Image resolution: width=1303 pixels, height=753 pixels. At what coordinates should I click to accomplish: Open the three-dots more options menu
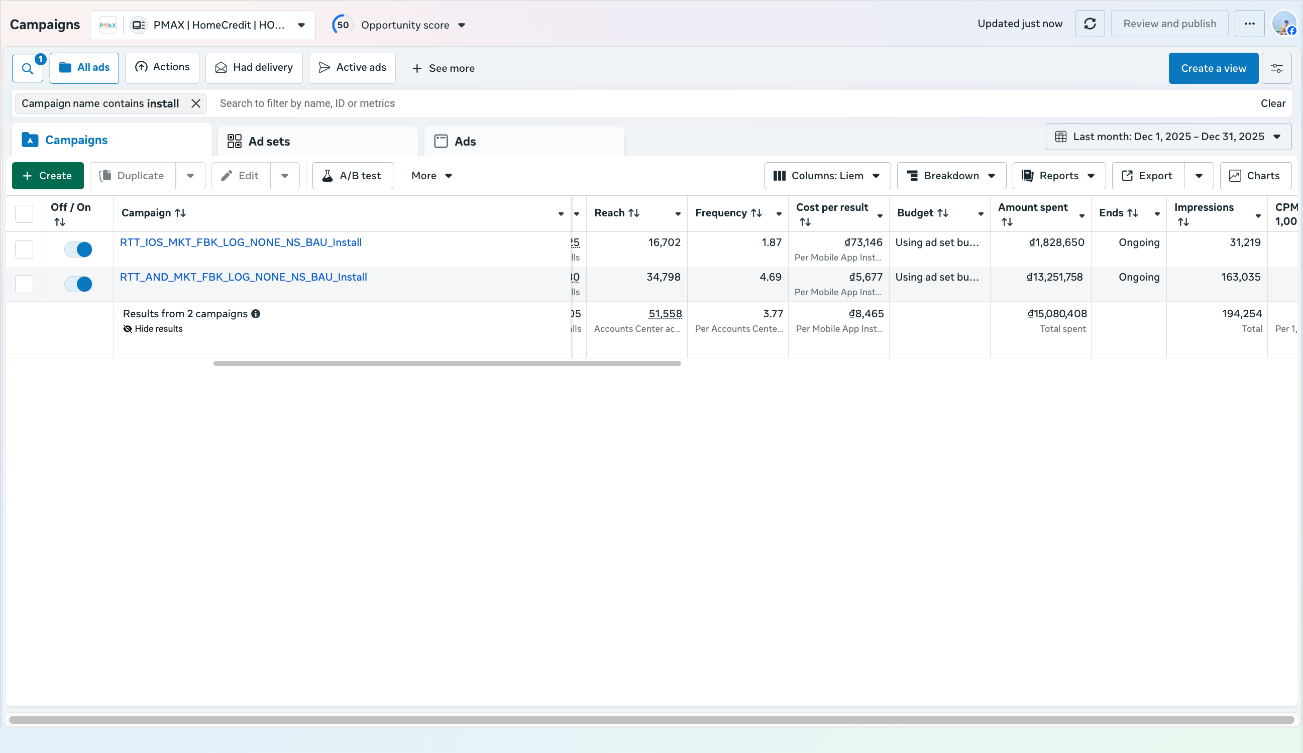pyautogui.click(x=1249, y=24)
